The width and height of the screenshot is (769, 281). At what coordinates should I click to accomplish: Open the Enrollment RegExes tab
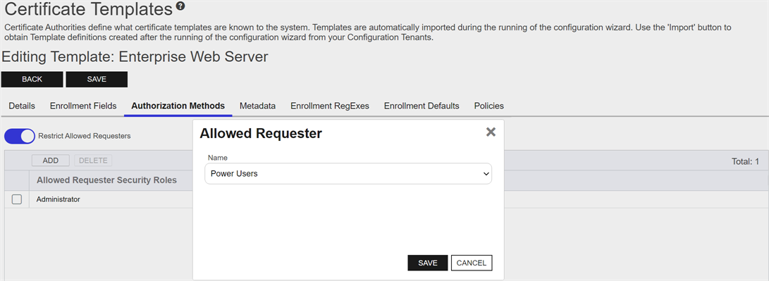coord(330,106)
